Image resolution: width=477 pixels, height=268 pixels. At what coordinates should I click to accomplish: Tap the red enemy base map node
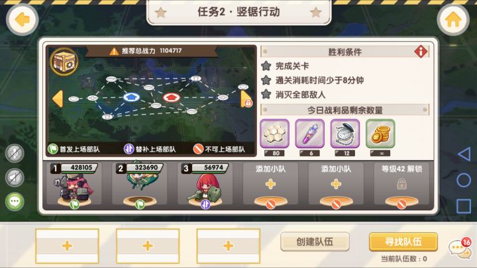172,97
